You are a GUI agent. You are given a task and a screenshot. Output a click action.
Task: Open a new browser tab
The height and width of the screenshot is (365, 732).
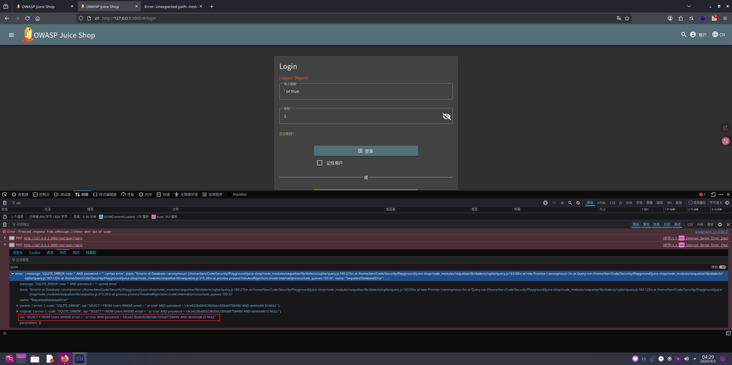[x=211, y=6]
